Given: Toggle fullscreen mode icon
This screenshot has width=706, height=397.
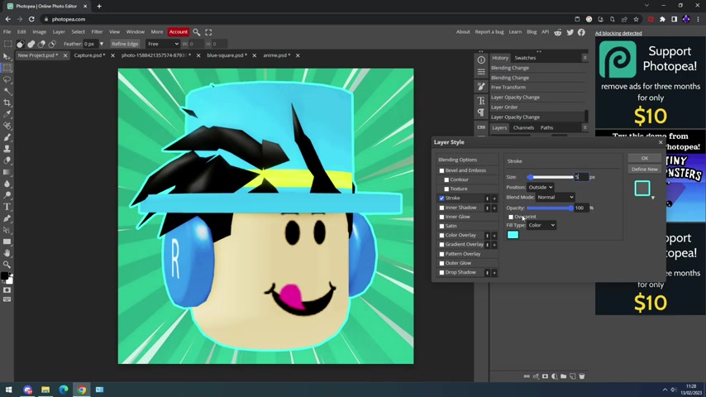Looking at the screenshot, I should click(x=208, y=32).
